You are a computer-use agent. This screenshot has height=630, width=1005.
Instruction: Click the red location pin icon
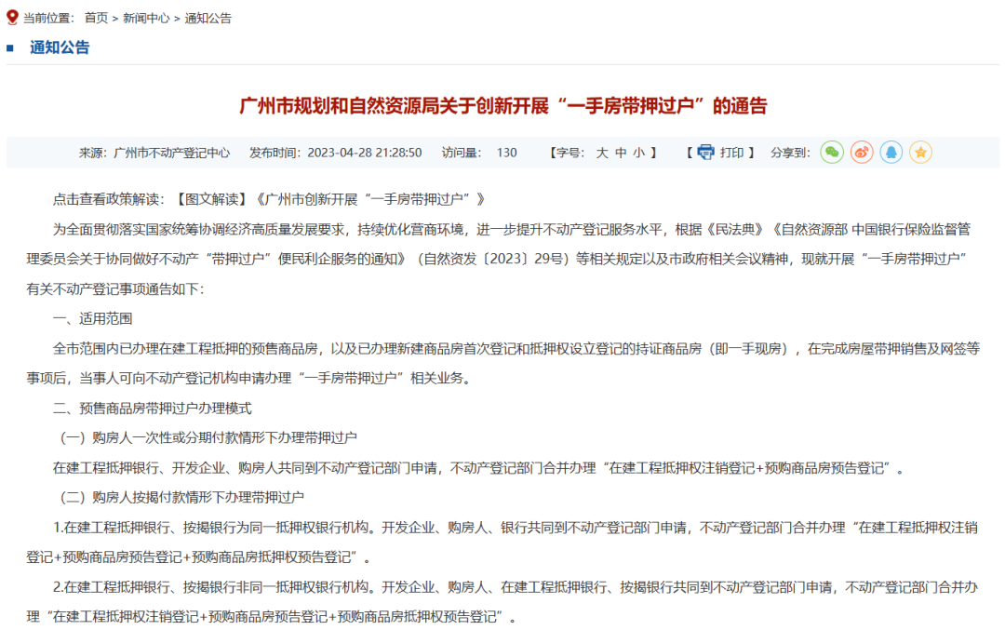[12, 18]
